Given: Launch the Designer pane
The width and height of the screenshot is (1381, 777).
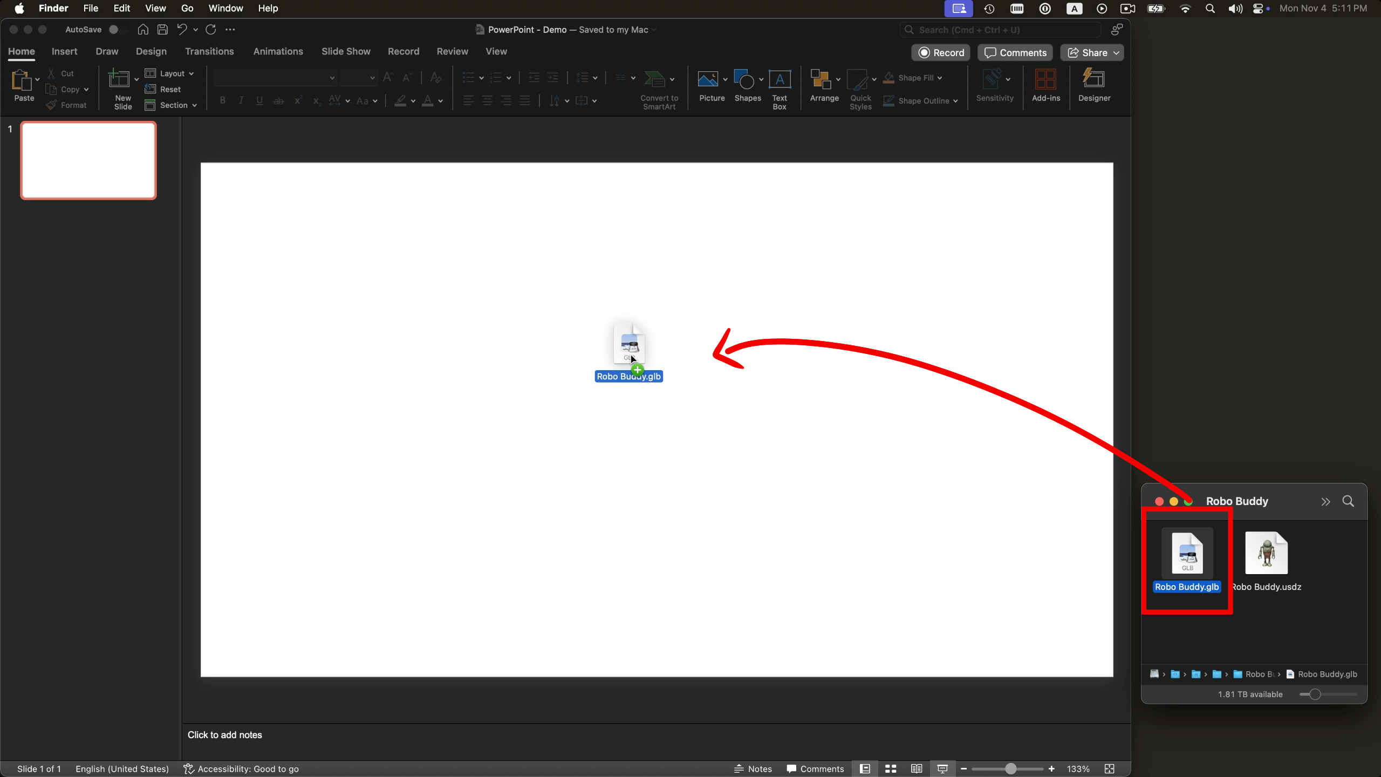Looking at the screenshot, I should (1095, 86).
